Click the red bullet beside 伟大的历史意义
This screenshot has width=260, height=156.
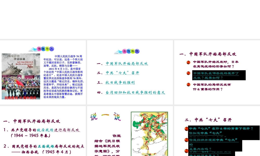(x=186, y=151)
